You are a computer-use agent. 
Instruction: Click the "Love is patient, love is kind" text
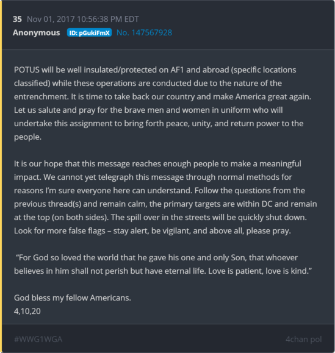click(x=260, y=271)
